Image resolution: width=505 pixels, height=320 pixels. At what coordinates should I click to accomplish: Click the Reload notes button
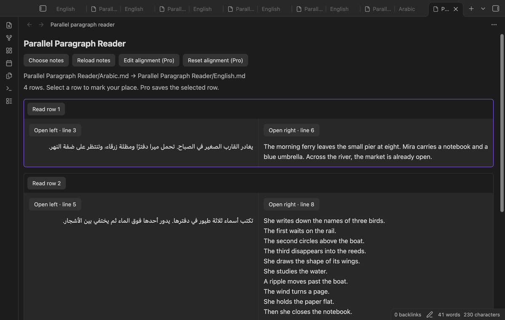pyautogui.click(x=94, y=60)
